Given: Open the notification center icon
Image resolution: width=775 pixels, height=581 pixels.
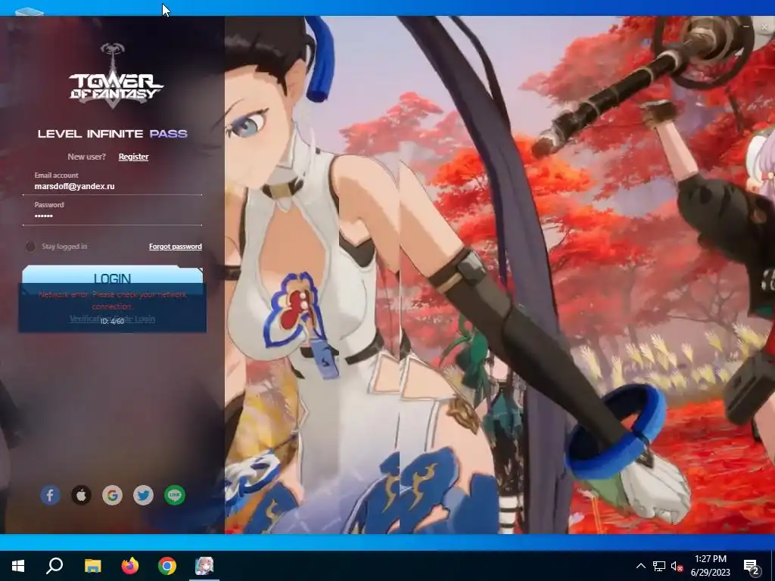Looking at the screenshot, I should coord(752,567).
